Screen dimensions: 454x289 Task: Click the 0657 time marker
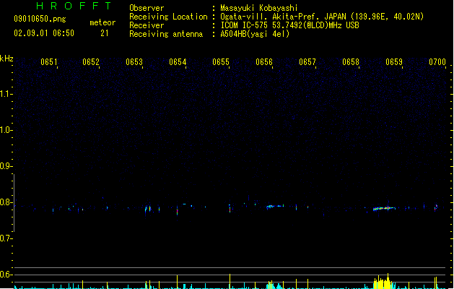point(307,62)
